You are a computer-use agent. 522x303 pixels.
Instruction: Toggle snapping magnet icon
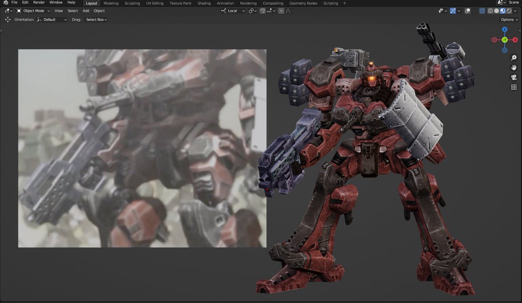tap(263, 11)
